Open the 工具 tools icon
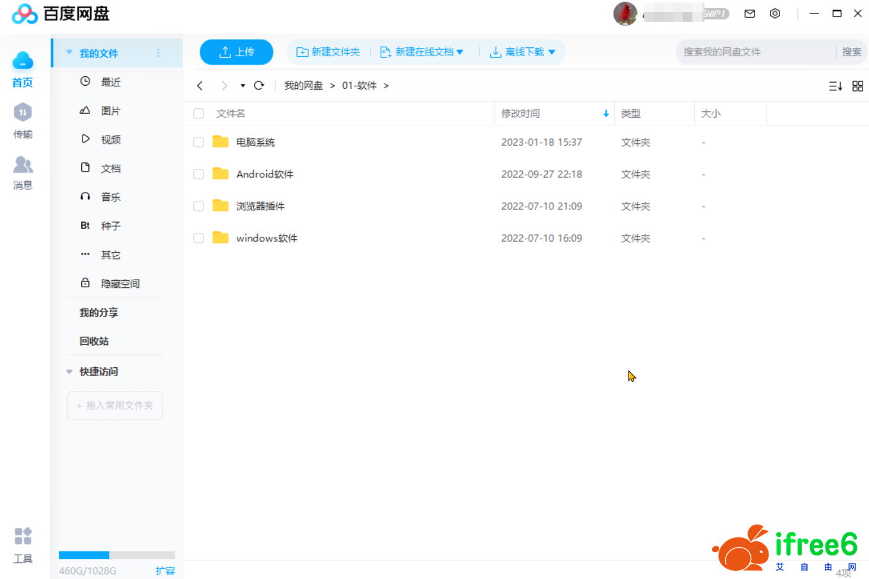Image resolution: width=869 pixels, height=579 pixels. coord(22,544)
